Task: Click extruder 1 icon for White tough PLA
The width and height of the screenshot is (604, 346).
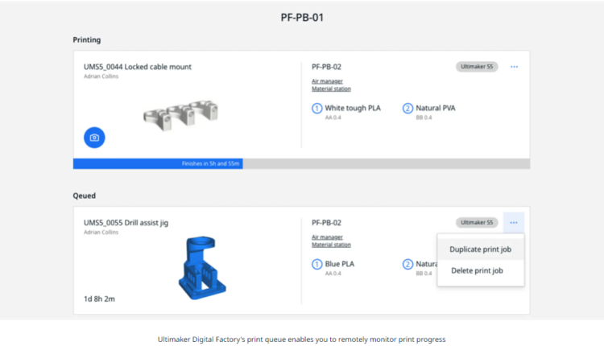Action: coord(316,108)
